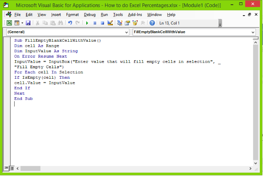Click the "Dim cell As Range" line
Image resolution: width=264 pixels, height=176 pixels.
pos(37,46)
